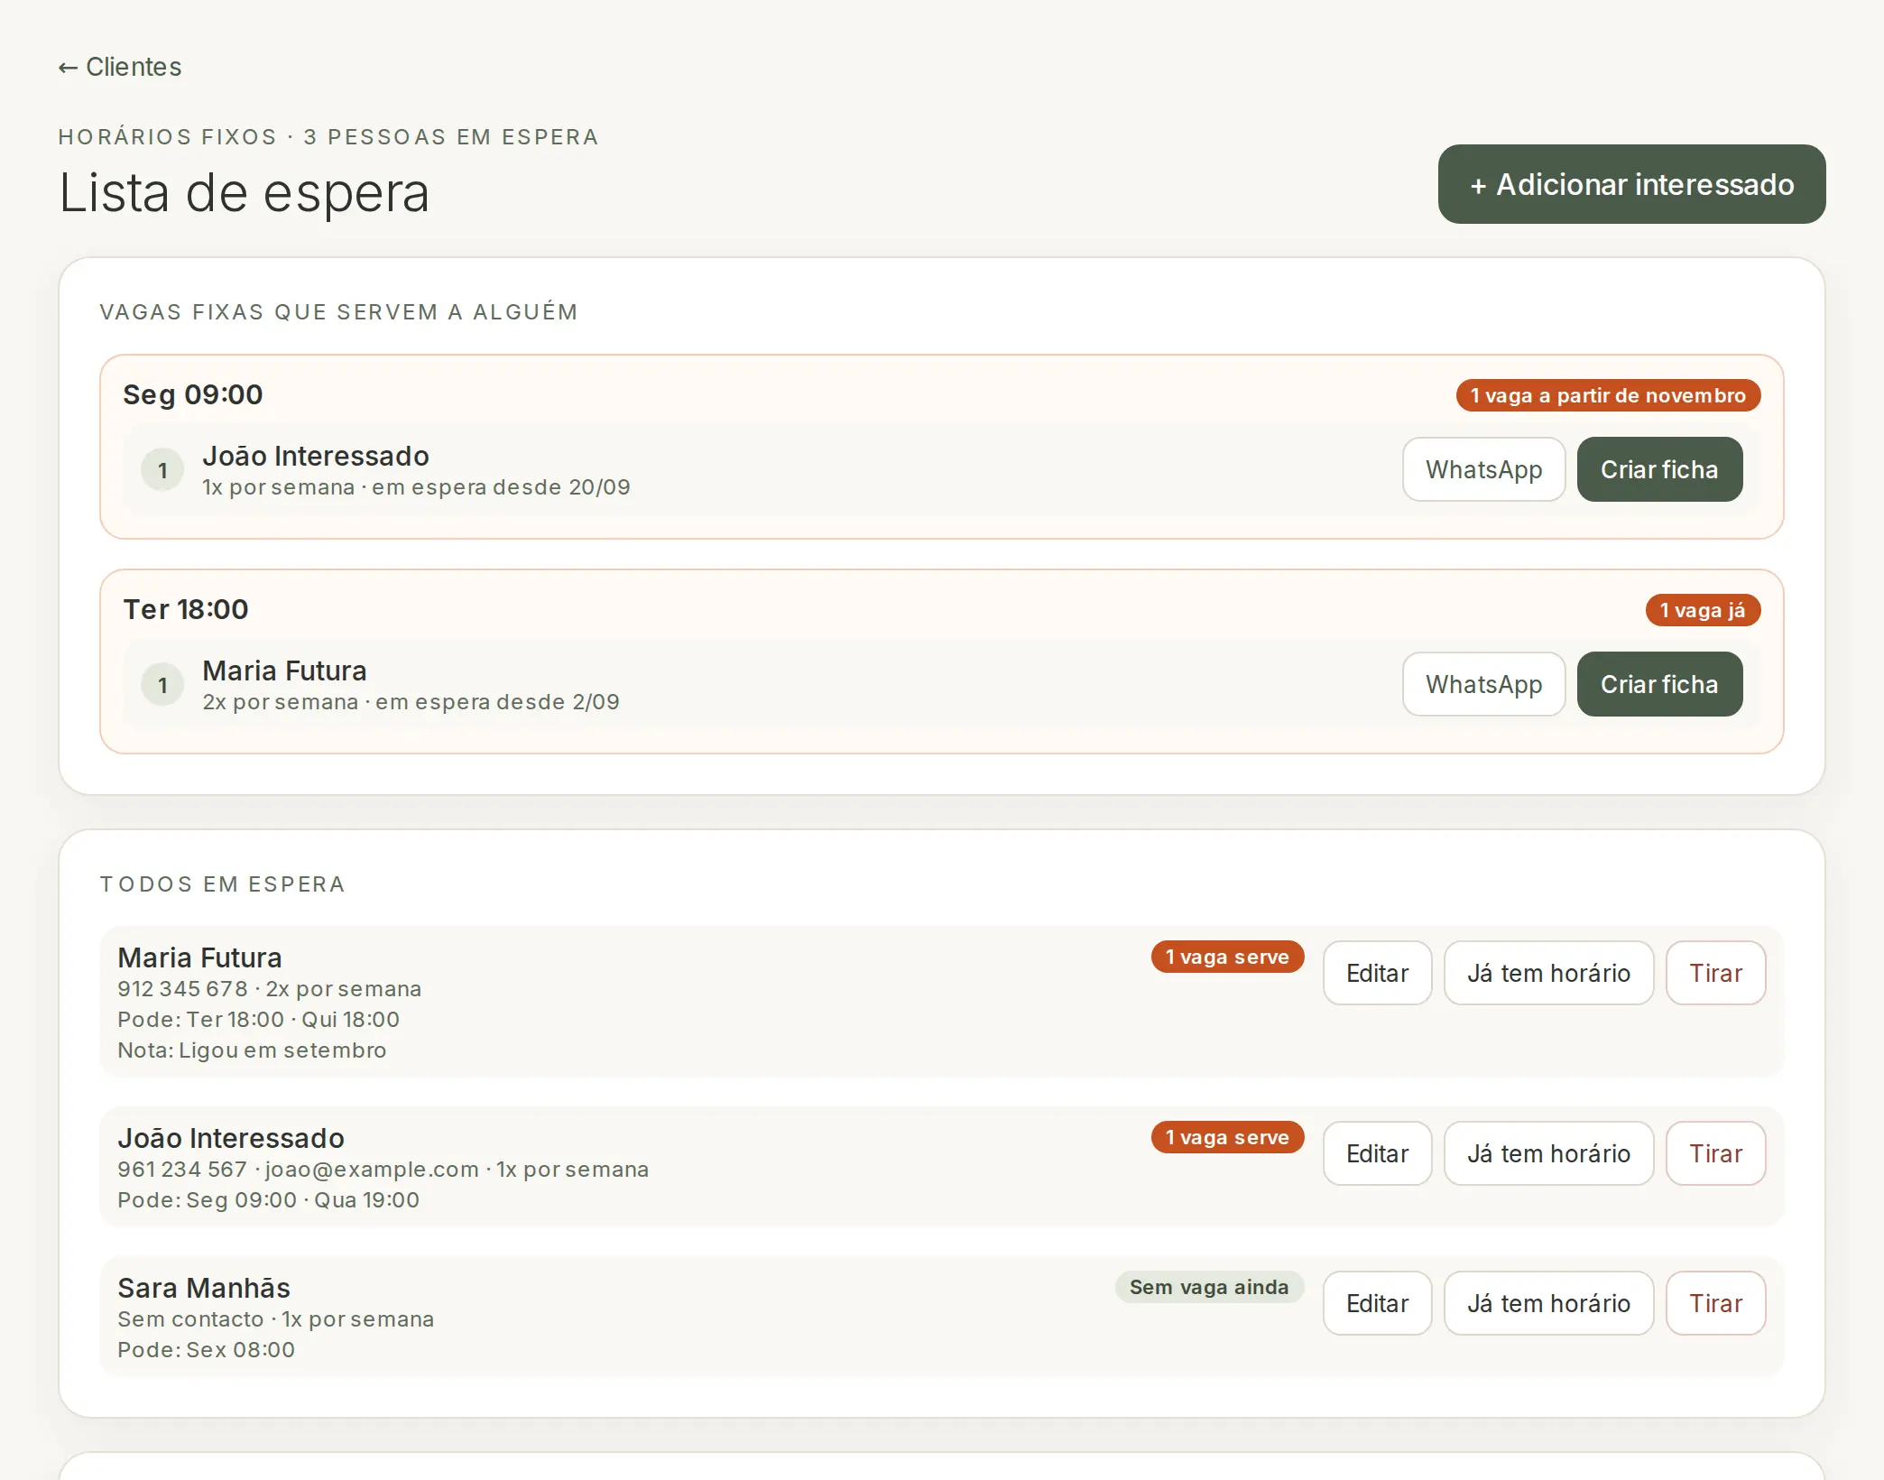Click Maria Futura's name under Ter 18:00

[284, 671]
